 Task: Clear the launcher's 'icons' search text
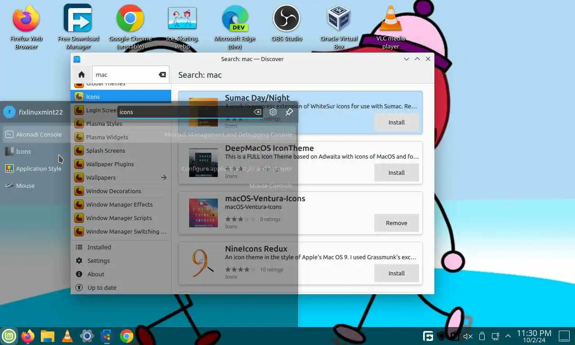pyautogui.click(x=257, y=112)
